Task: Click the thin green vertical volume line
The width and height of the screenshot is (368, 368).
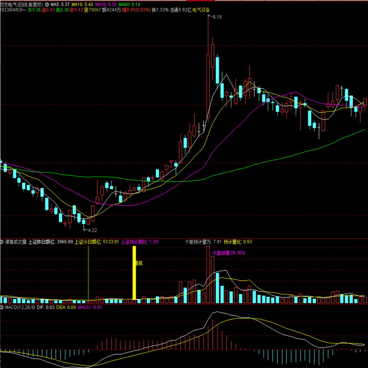Action: coord(88,274)
